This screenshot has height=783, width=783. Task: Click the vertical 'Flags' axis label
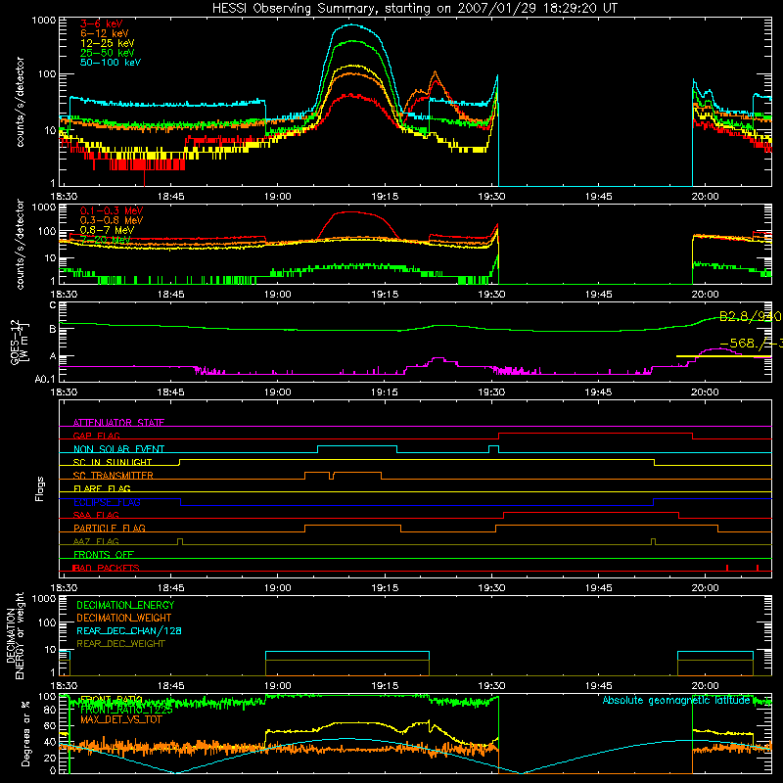pyautogui.click(x=39, y=488)
